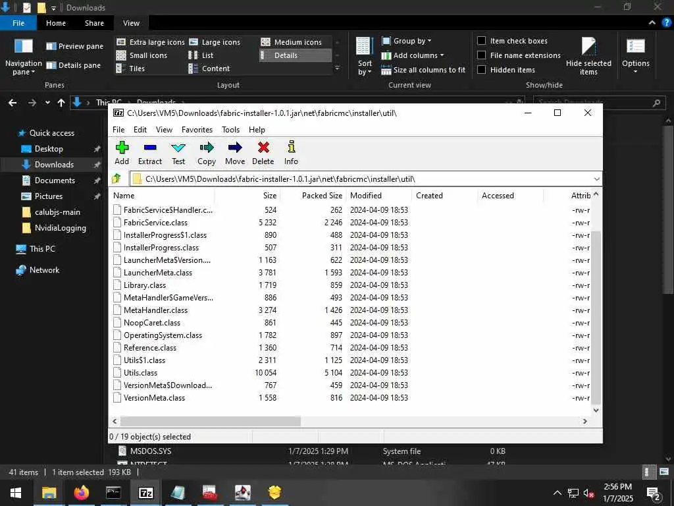
Task: Switch Explorer layout to Tiles
Action: coord(131,69)
